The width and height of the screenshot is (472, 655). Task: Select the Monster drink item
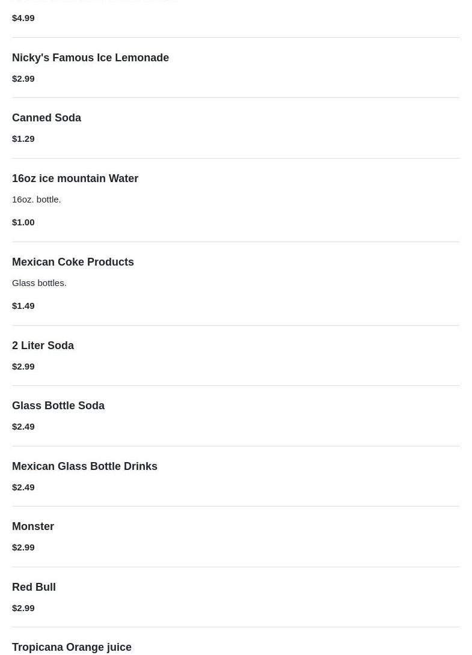[33, 526]
